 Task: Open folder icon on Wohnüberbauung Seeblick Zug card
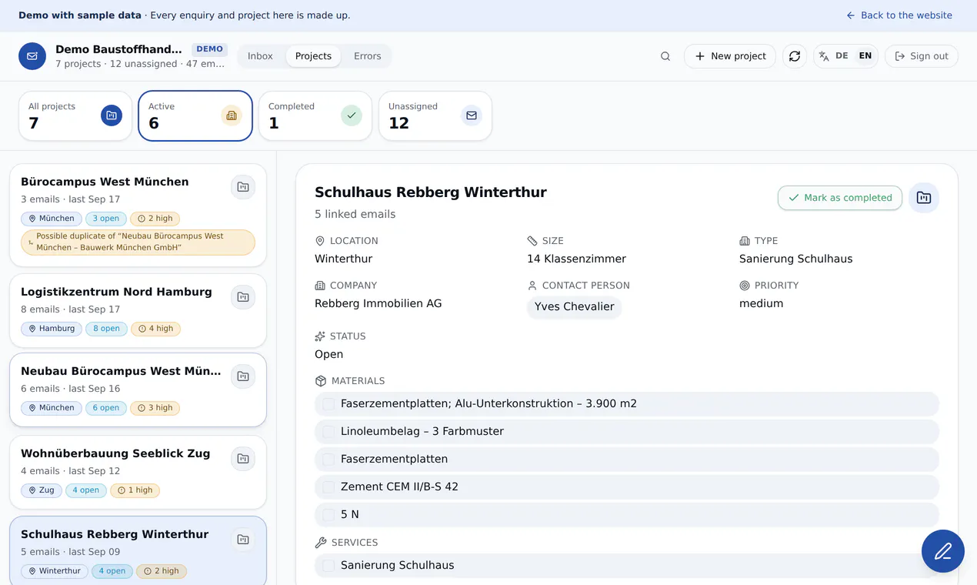243,459
